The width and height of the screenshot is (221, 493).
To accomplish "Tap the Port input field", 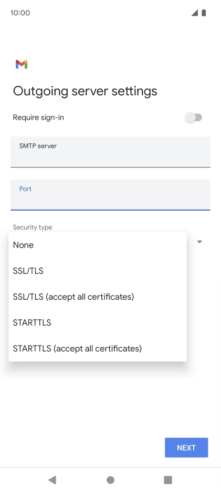I will click(x=110, y=195).
